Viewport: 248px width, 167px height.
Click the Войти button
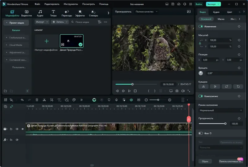pos(199,4)
